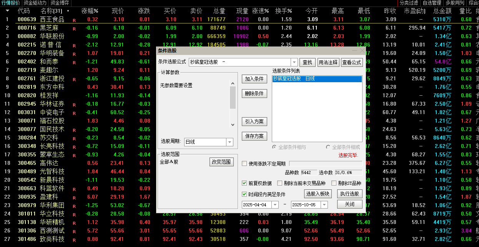Open the 选股周期 日线 dropdown
The image size is (479, 247).
point(230,142)
